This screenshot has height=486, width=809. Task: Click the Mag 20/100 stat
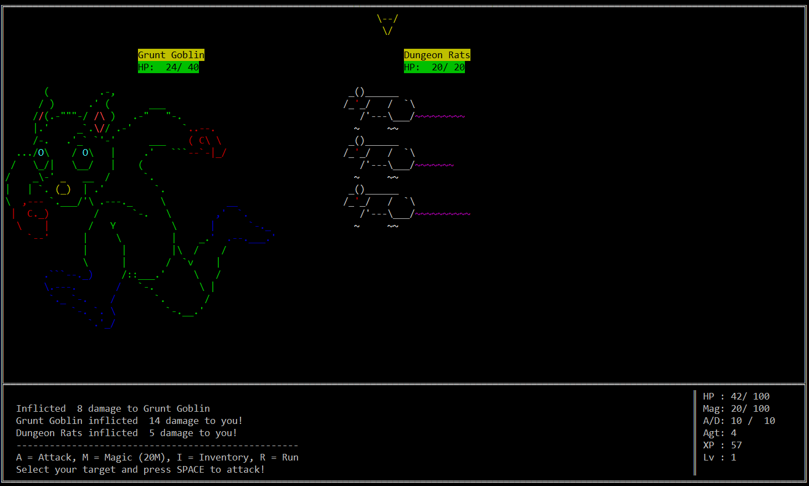point(736,408)
